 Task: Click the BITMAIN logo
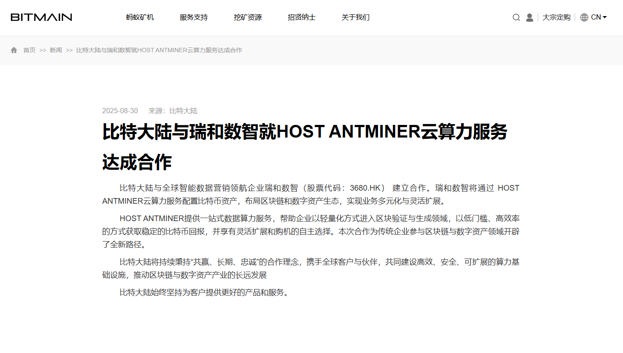[41, 17]
